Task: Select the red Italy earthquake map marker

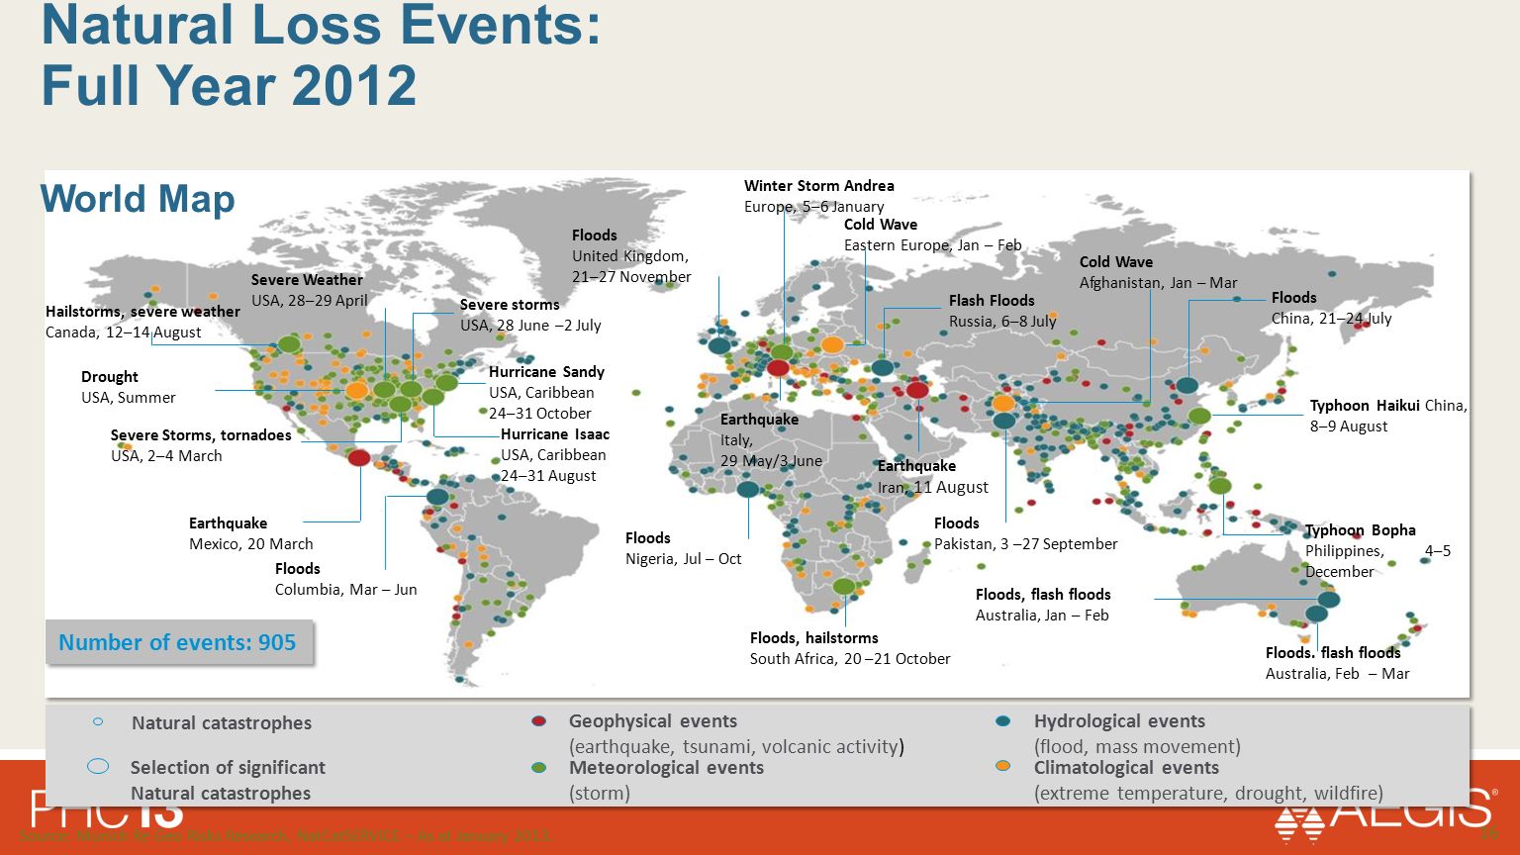Action: pos(778,368)
